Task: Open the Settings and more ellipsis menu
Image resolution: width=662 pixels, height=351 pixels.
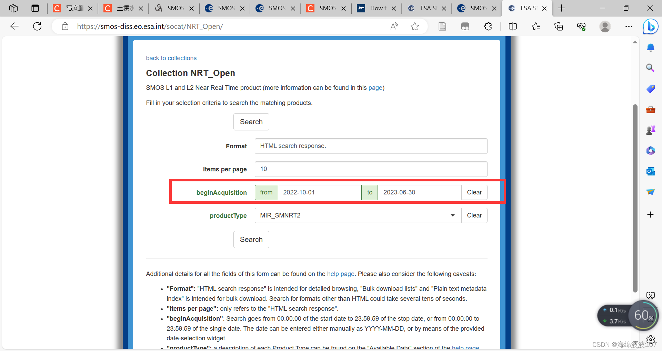Action: click(629, 26)
